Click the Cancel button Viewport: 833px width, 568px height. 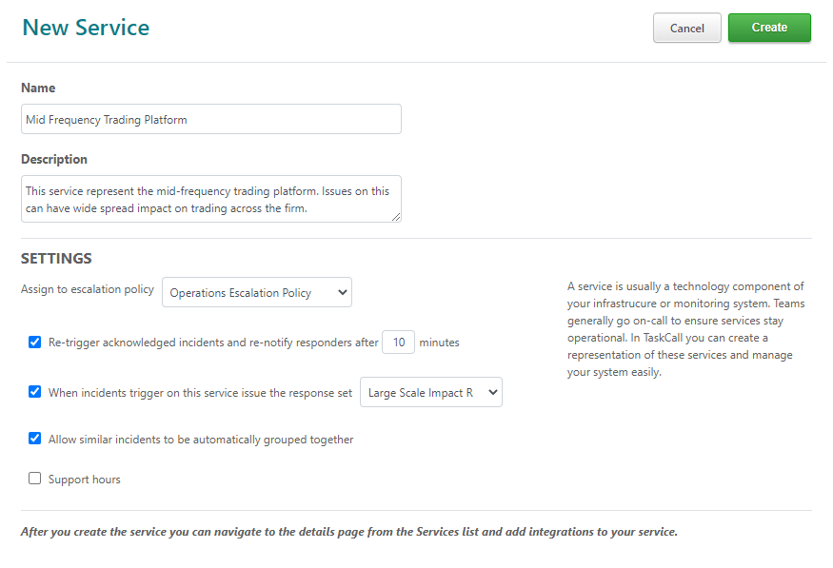pyautogui.click(x=687, y=29)
